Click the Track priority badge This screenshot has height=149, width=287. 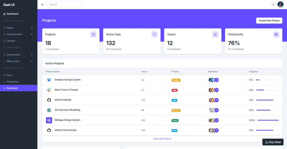tap(175, 120)
